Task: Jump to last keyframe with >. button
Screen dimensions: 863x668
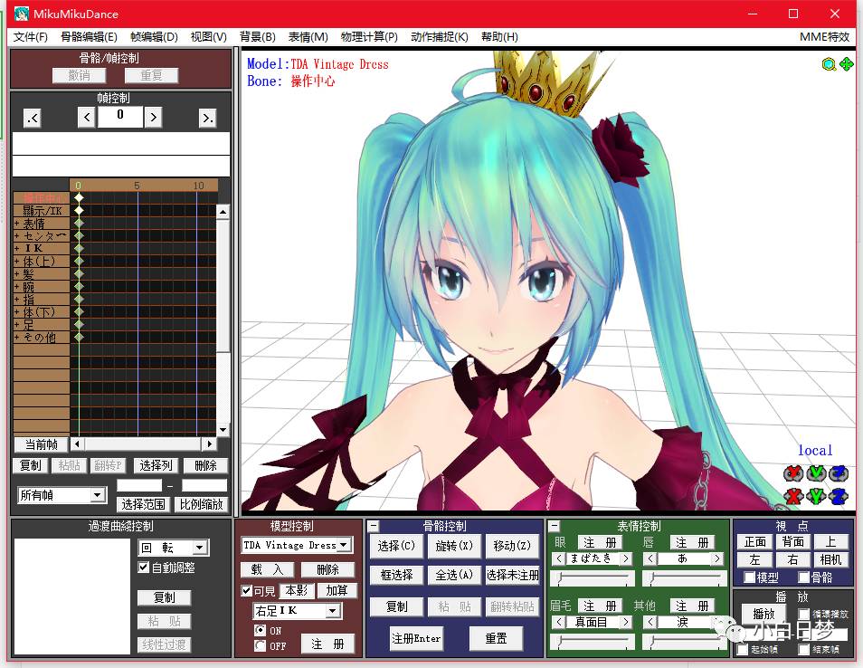Action: click(207, 118)
